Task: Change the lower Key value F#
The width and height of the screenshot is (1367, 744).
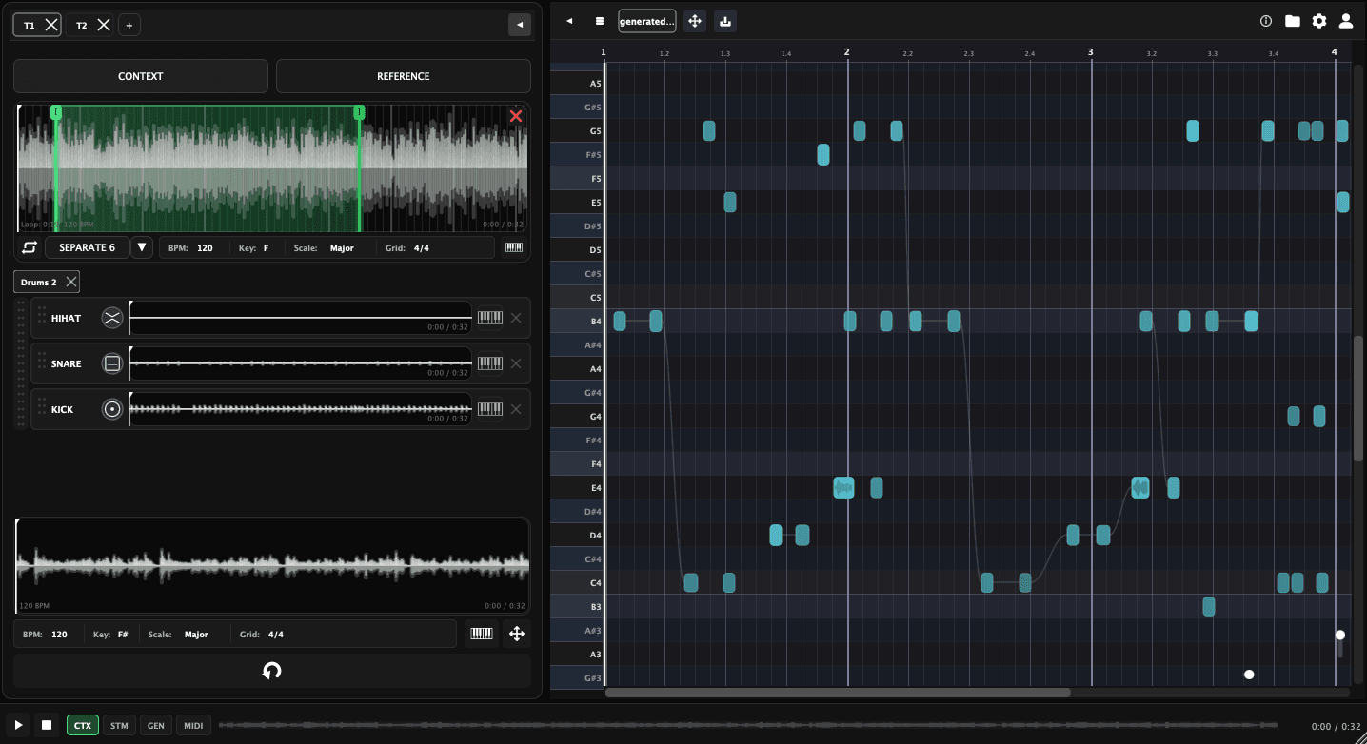Action: (x=123, y=635)
